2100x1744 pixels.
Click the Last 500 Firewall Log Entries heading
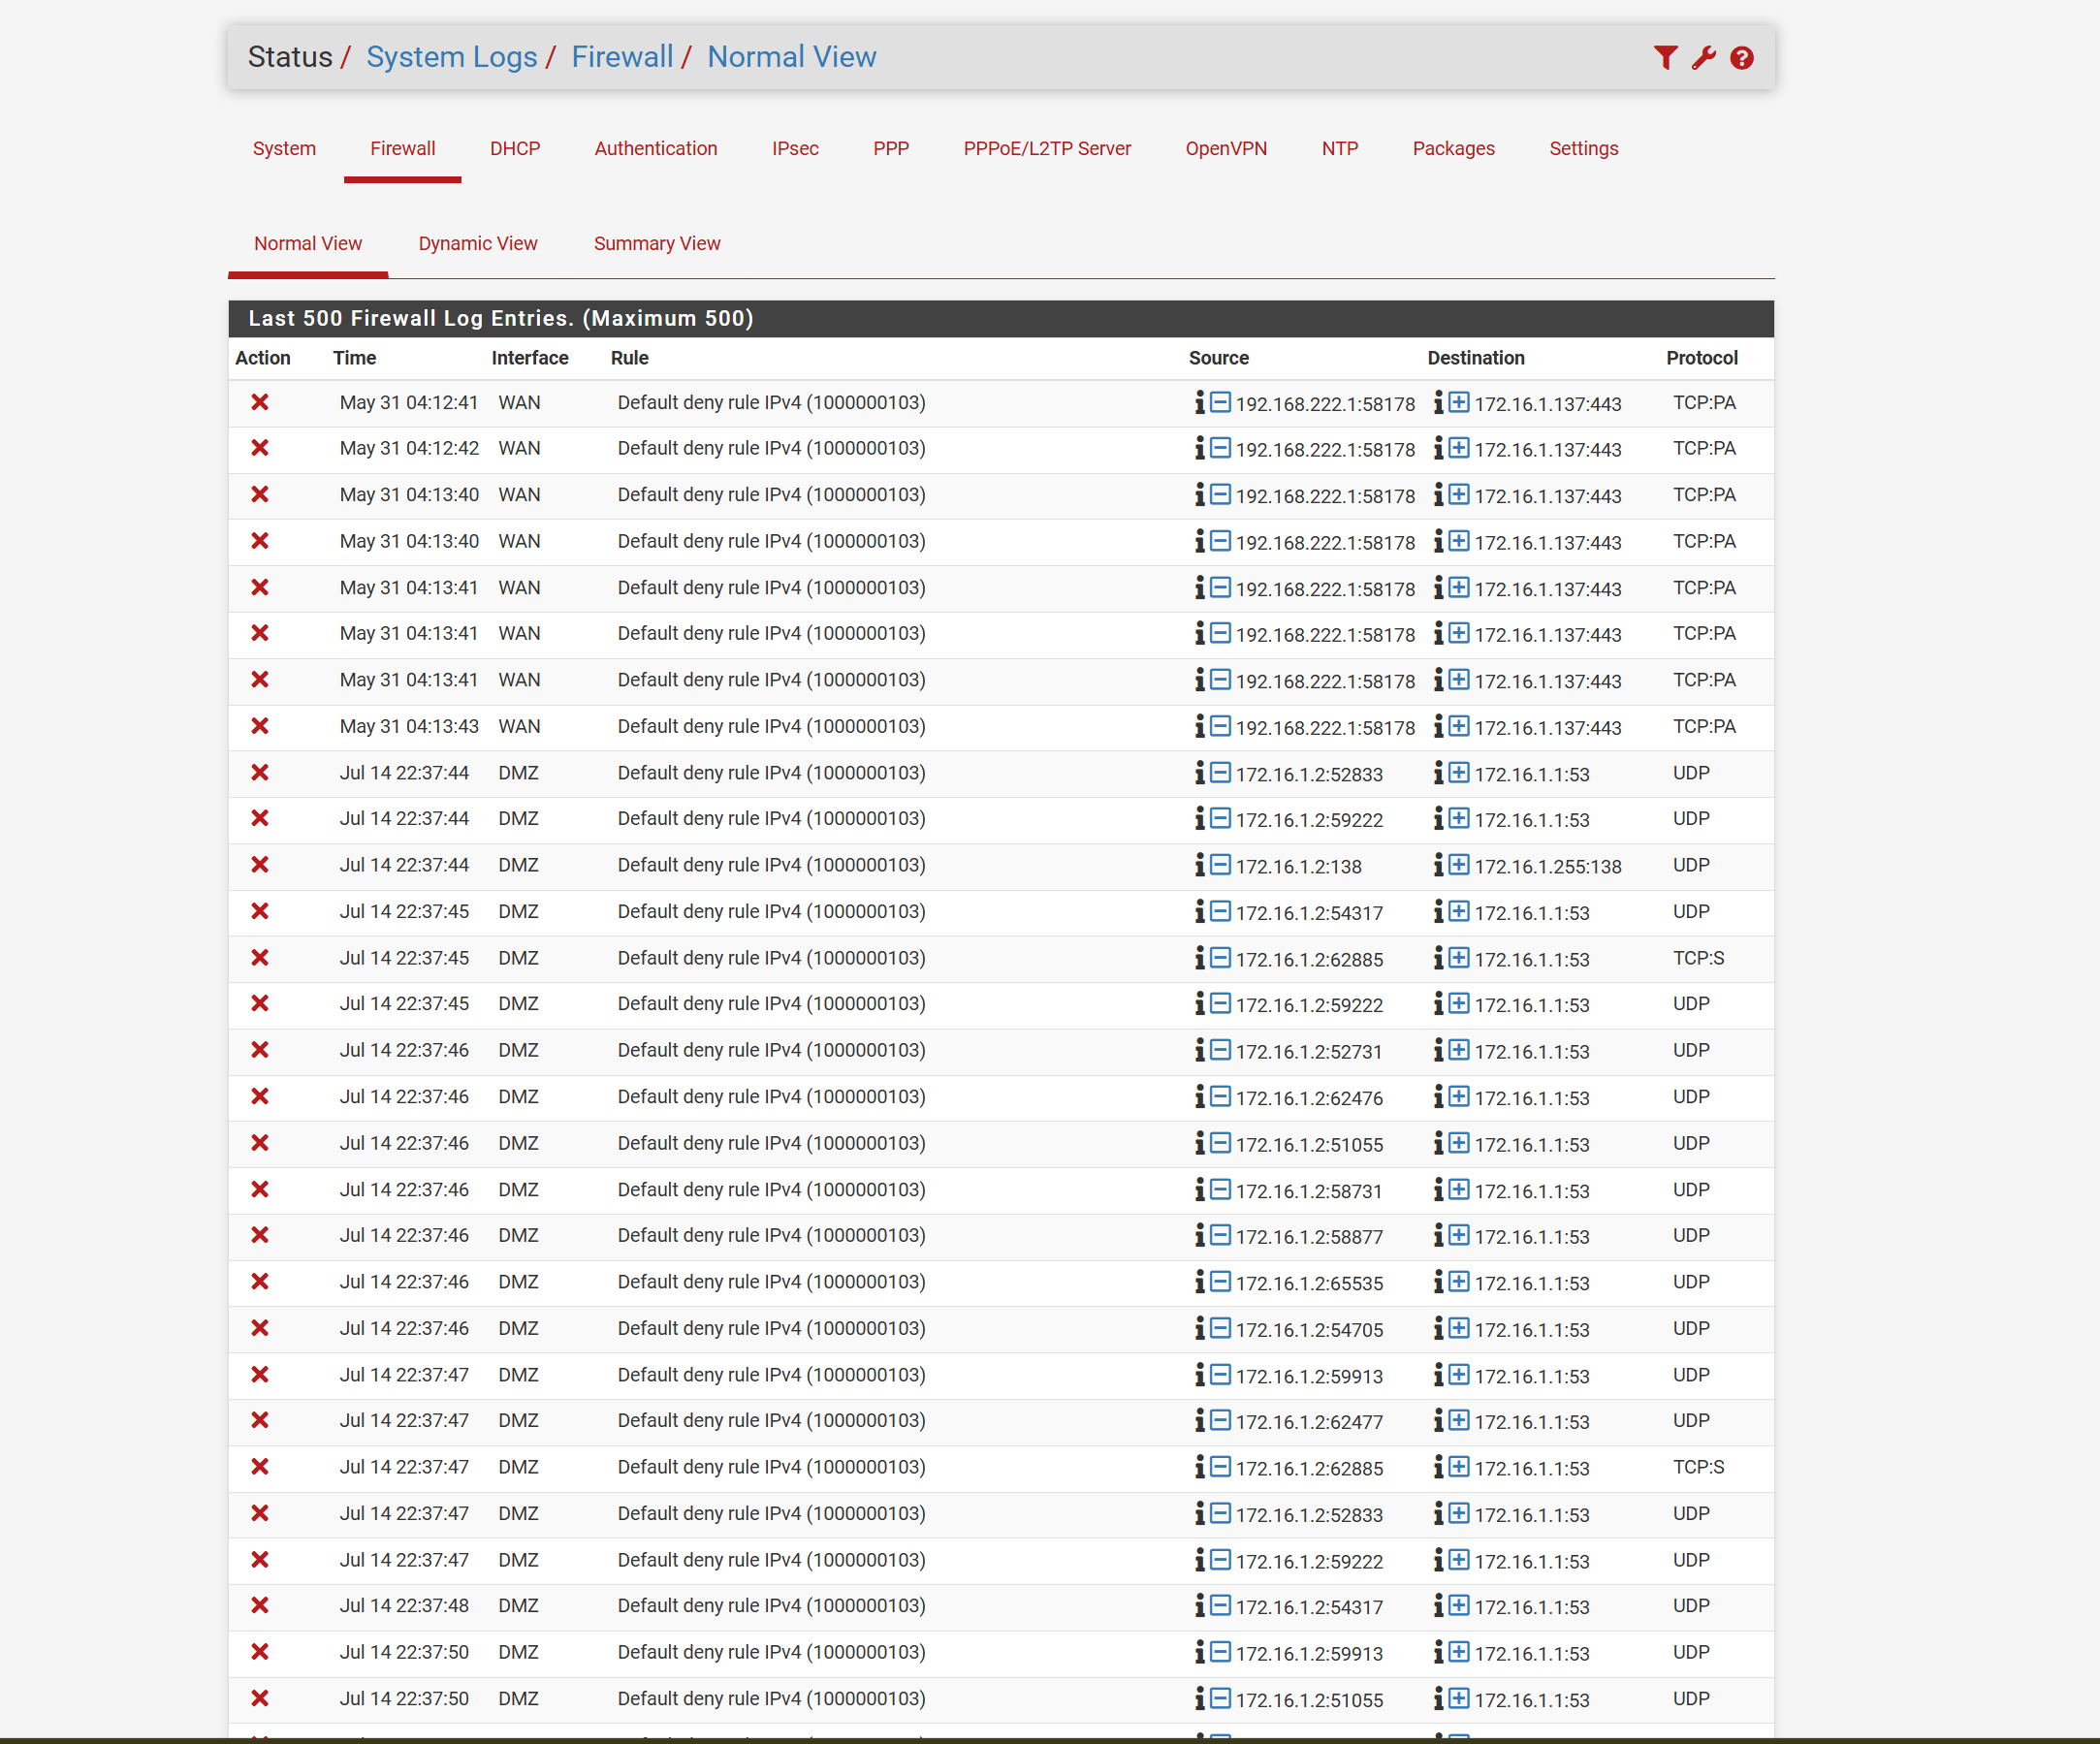[x=501, y=318]
